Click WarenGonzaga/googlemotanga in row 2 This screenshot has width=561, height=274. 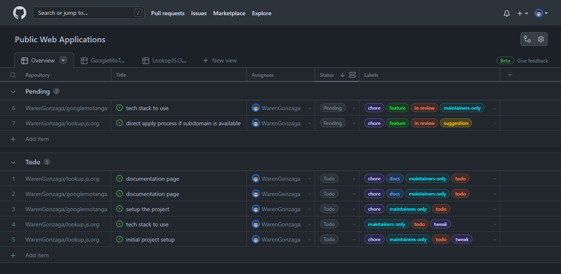click(x=66, y=194)
